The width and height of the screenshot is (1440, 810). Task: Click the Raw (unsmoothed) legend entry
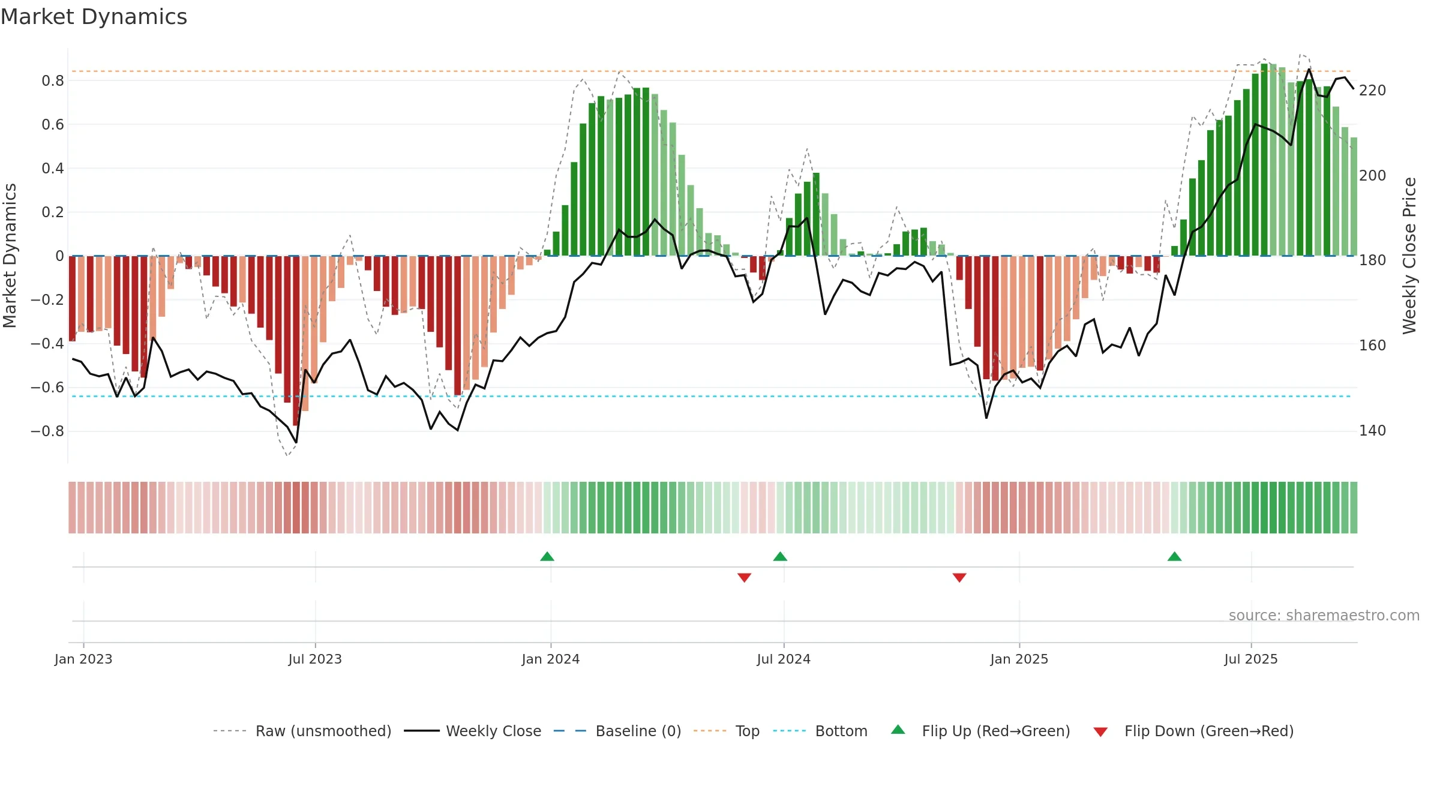click(302, 731)
